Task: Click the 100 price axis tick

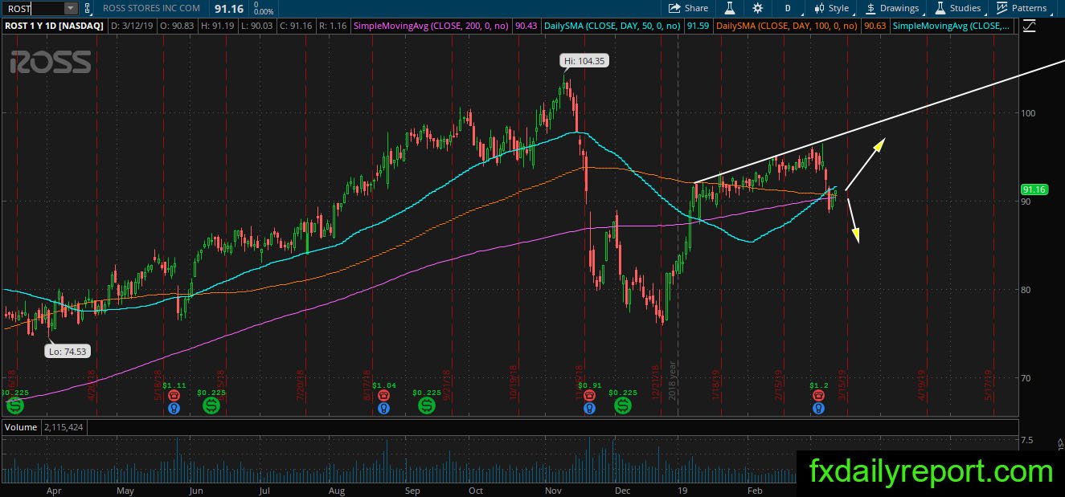Action: tap(1028, 112)
